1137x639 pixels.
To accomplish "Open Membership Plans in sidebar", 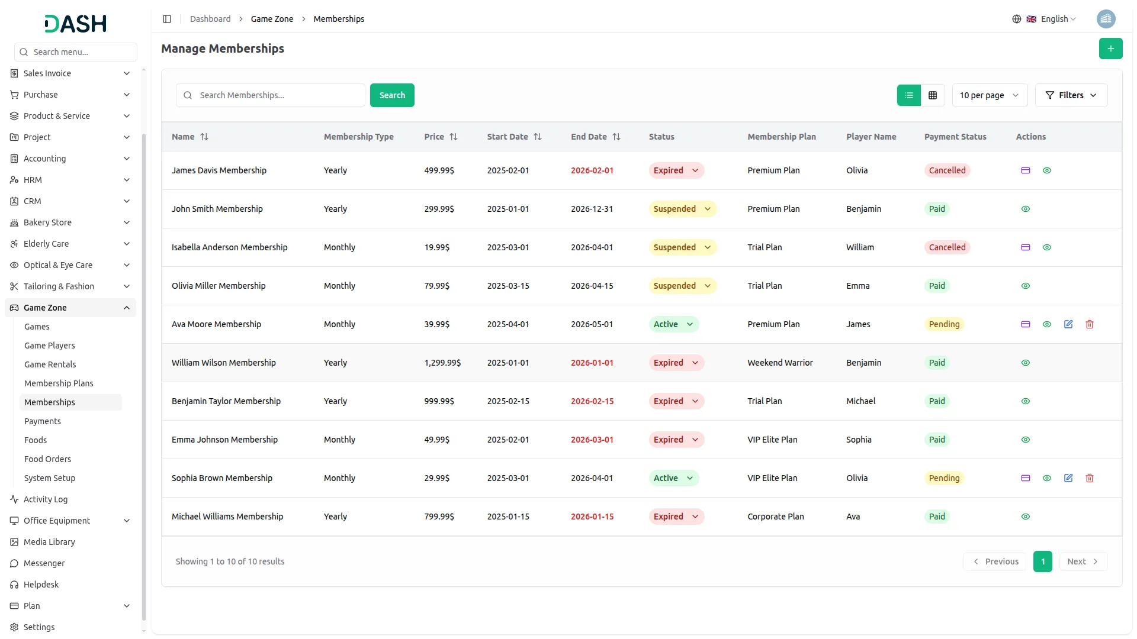I will click(x=59, y=383).
